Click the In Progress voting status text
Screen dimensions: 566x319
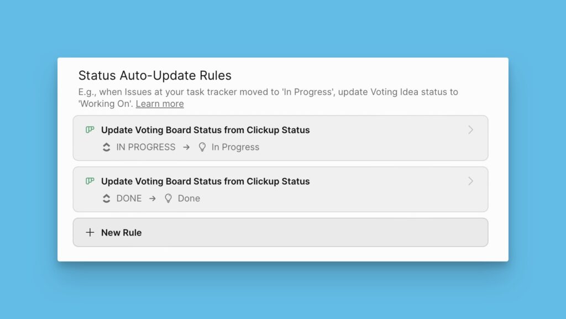point(234,147)
